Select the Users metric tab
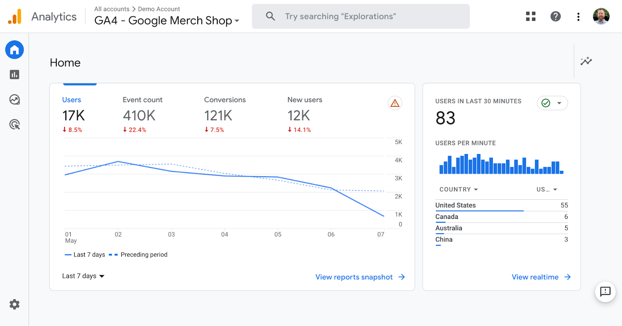 tap(72, 100)
